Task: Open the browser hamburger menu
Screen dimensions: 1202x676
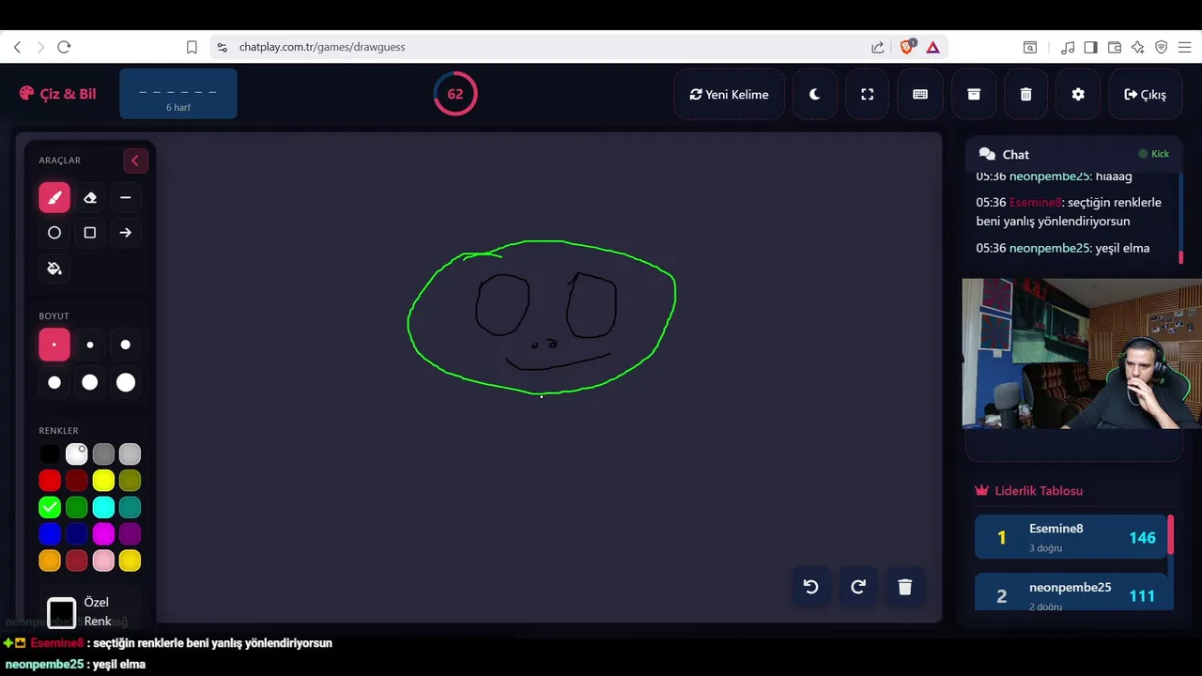Action: [x=1184, y=47]
